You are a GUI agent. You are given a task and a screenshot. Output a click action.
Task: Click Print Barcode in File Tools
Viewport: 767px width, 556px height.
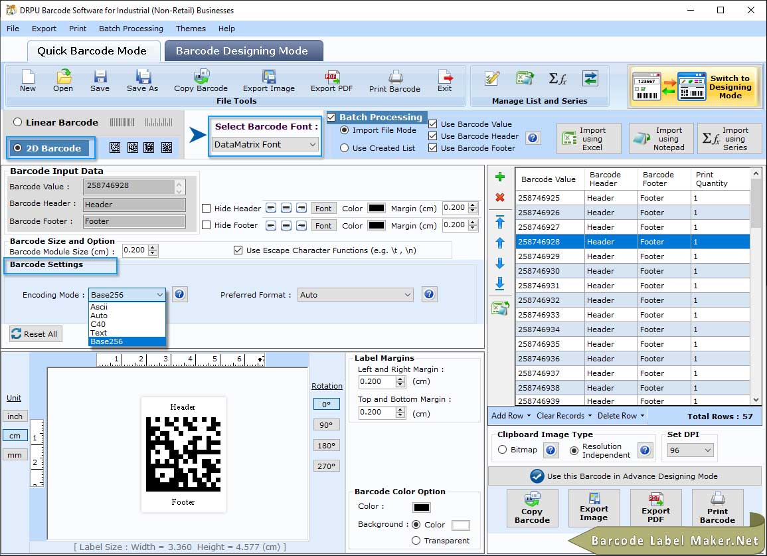pyautogui.click(x=394, y=81)
